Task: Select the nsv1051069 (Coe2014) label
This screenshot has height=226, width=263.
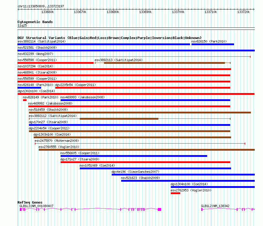Action: [x=97, y=165]
